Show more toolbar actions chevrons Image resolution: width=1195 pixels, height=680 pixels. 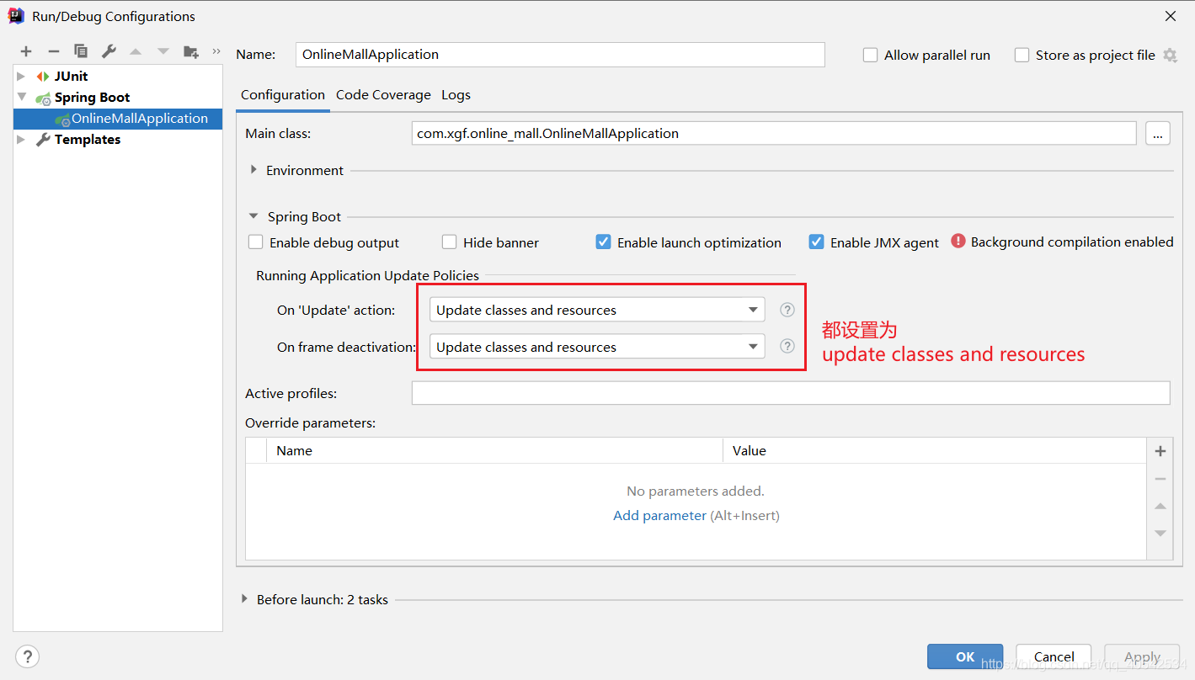pos(216,51)
